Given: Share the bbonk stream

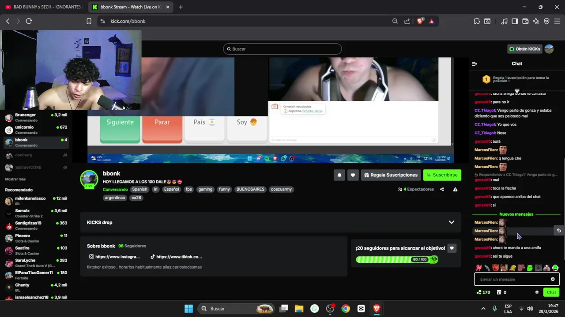Looking at the screenshot, I should (442, 189).
